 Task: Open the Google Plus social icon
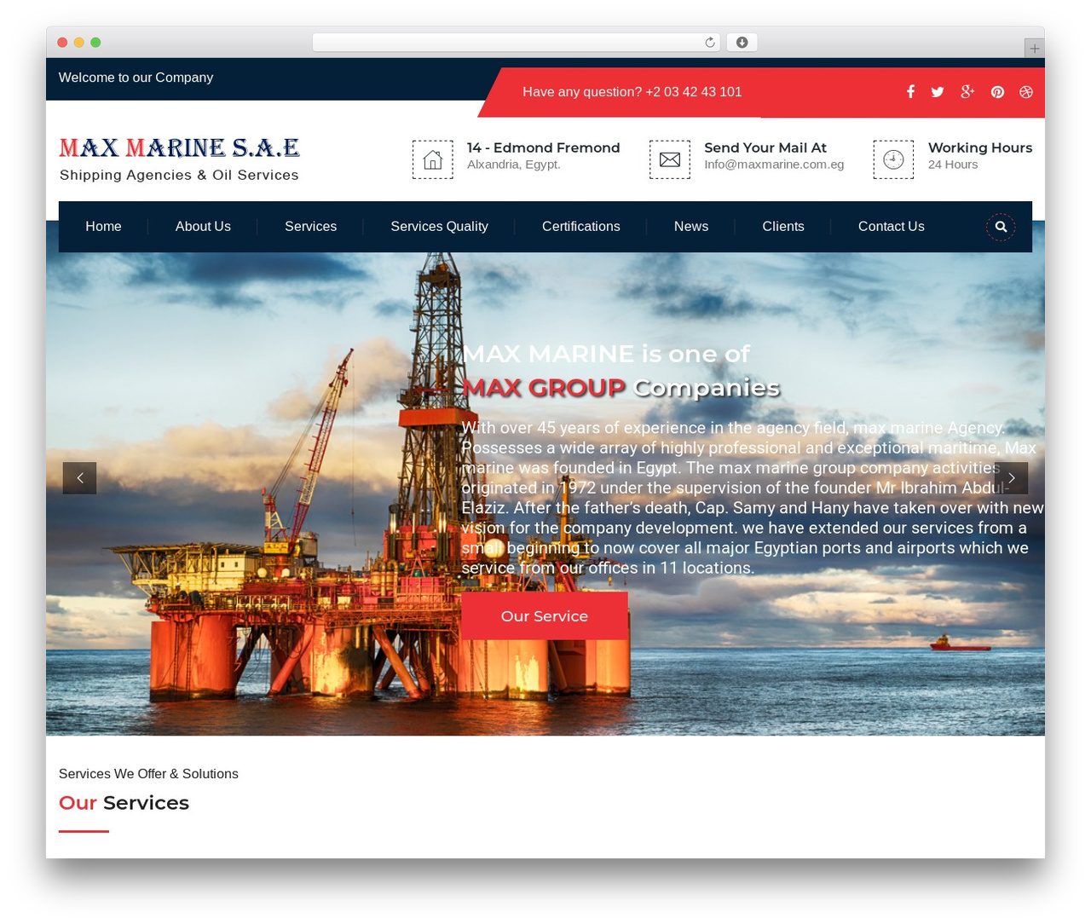tap(967, 92)
